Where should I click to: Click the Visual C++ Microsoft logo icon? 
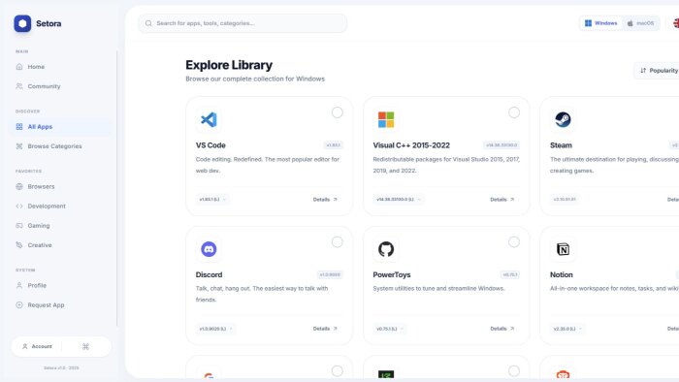point(386,120)
